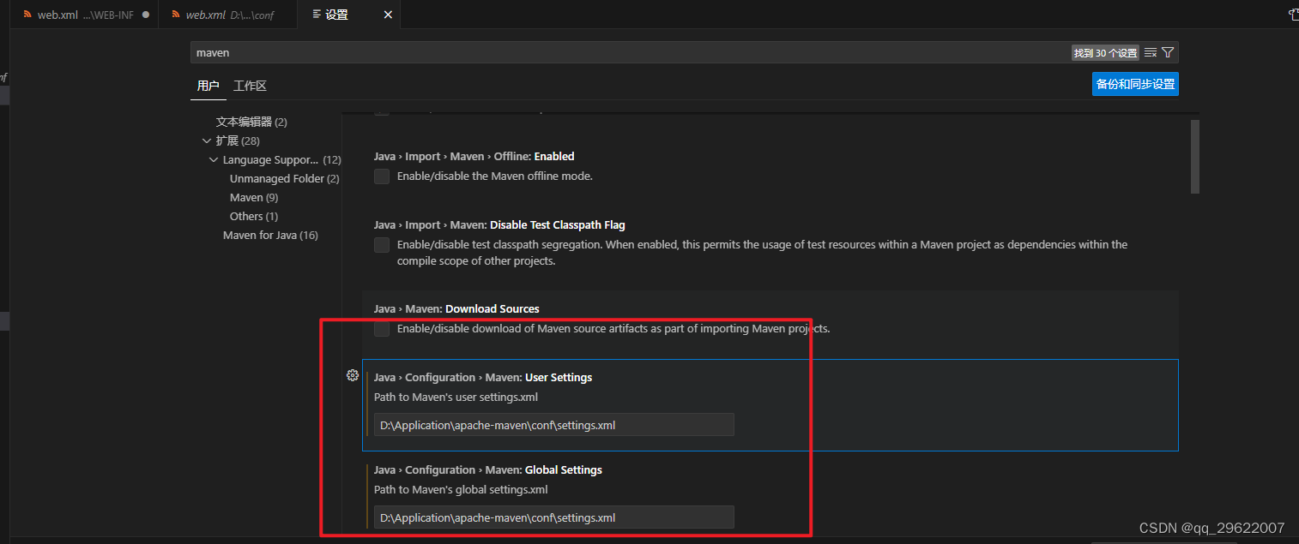1299x544 pixels.
Task: Click 'Enable/disable download of Maven source artifacts' text
Action: pos(613,329)
